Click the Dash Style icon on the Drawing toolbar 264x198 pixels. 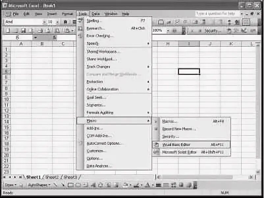coord(166,185)
